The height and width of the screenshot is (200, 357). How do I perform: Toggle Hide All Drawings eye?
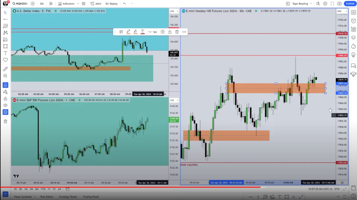coord(6,105)
